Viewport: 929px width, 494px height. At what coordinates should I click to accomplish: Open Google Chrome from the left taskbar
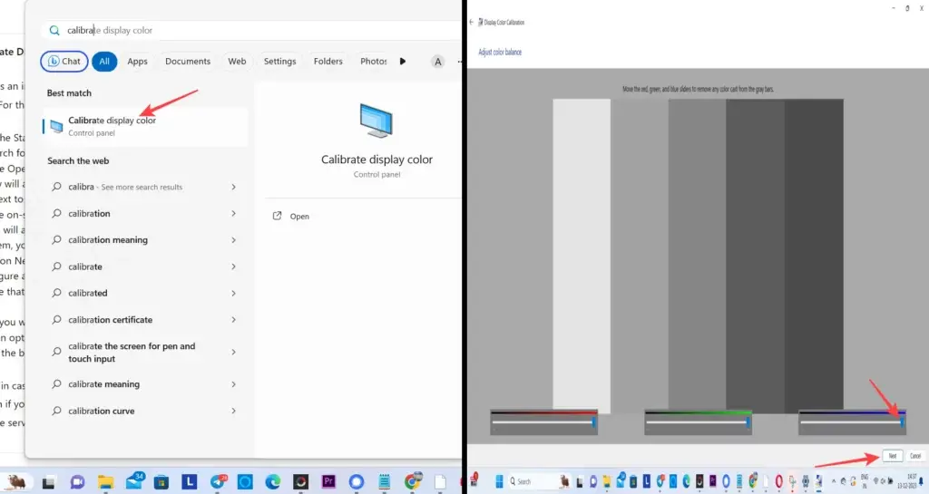pyautogui.click(x=413, y=481)
